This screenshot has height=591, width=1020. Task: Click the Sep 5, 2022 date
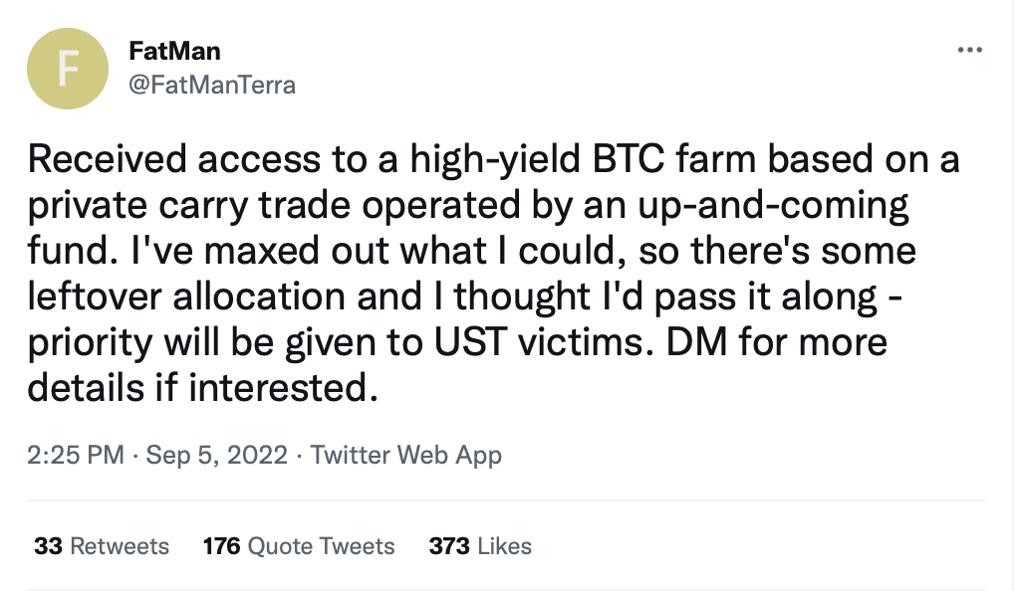pos(216,455)
